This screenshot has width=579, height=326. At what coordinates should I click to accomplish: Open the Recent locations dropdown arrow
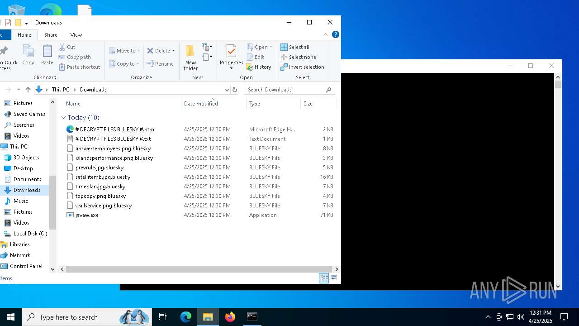19,90
